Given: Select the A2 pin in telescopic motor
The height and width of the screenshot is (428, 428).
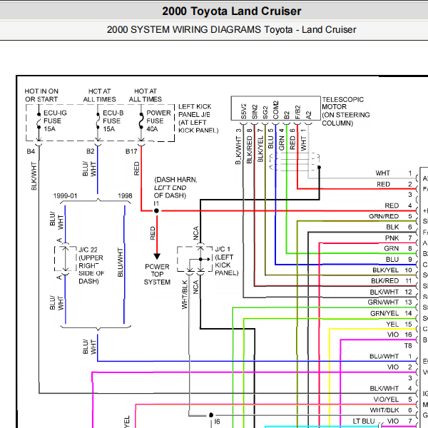Looking at the screenshot, I should (x=308, y=115).
